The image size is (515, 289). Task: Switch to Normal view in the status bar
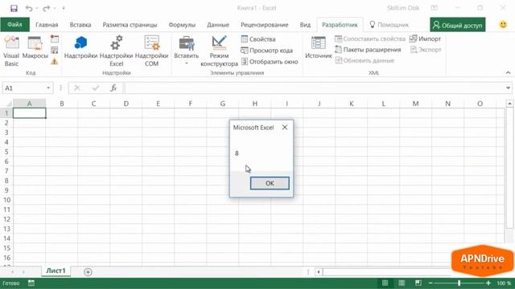(x=385, y=283)
